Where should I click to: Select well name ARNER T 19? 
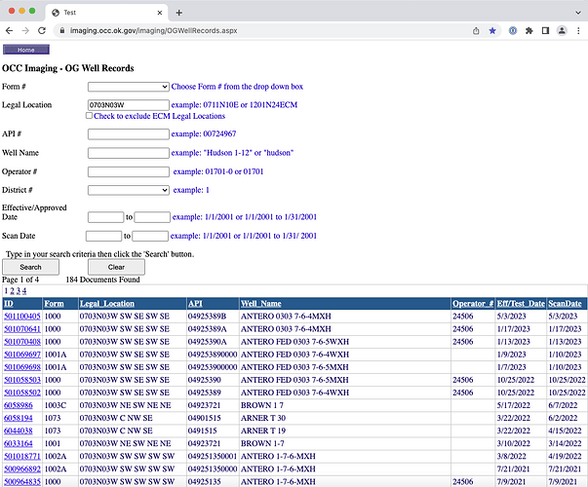pos(263,431)
